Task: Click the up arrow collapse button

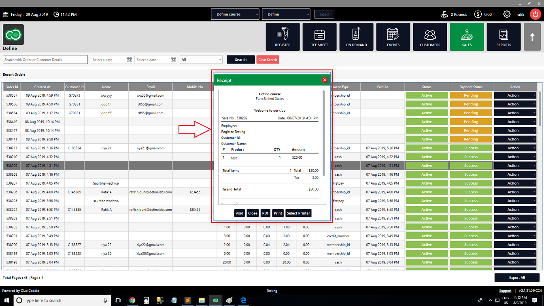Action: pyautogui.click(x=532, y=37)
